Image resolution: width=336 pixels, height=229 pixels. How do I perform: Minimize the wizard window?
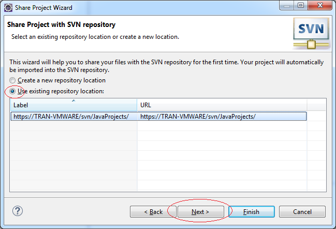pyautogui.click(x=287, y=5)
